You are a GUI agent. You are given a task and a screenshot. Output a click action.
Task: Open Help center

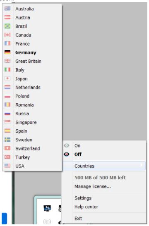tap(86, 207)
